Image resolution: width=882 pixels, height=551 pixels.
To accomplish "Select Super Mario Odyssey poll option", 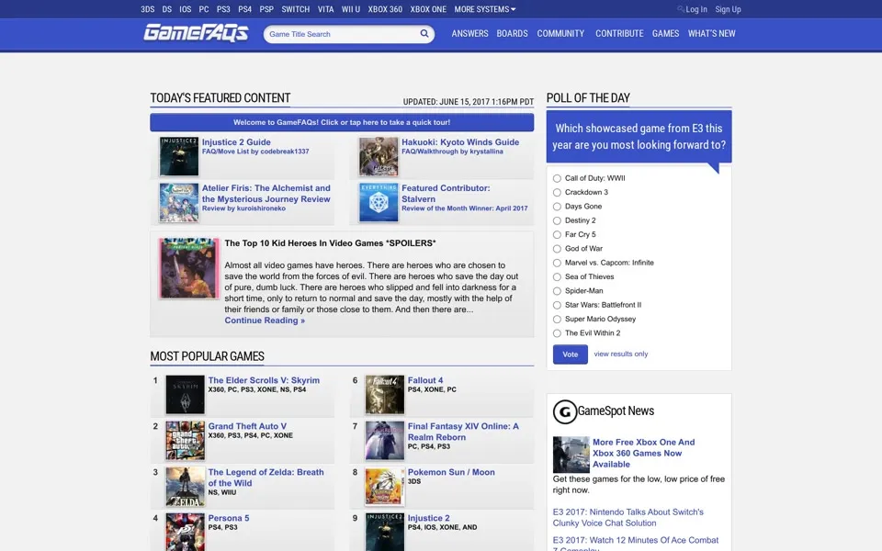I will pyautogui.click(x=557, y=319).
